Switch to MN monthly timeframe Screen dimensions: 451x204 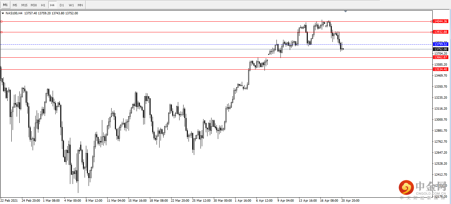[x=80, y=5]
